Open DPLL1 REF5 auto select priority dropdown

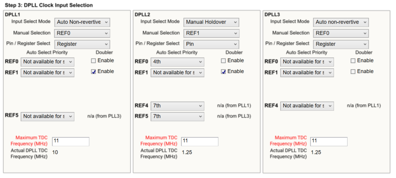[x=48, y=116]
